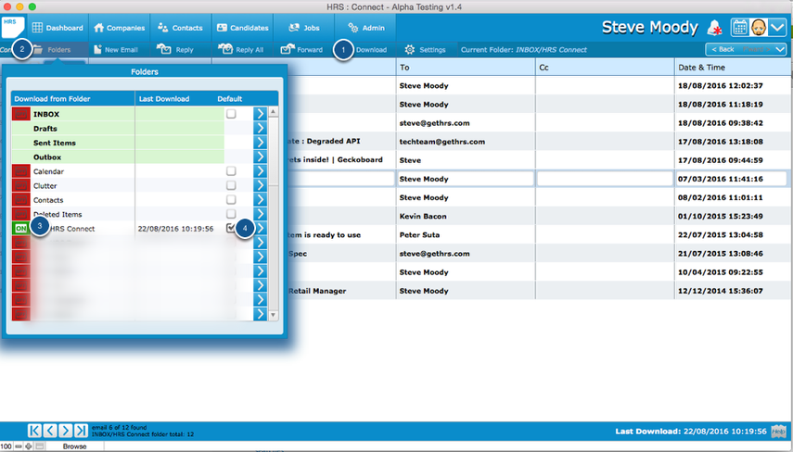Click the Cc field of 07/03/2016 email

click(x=605, y=179)
